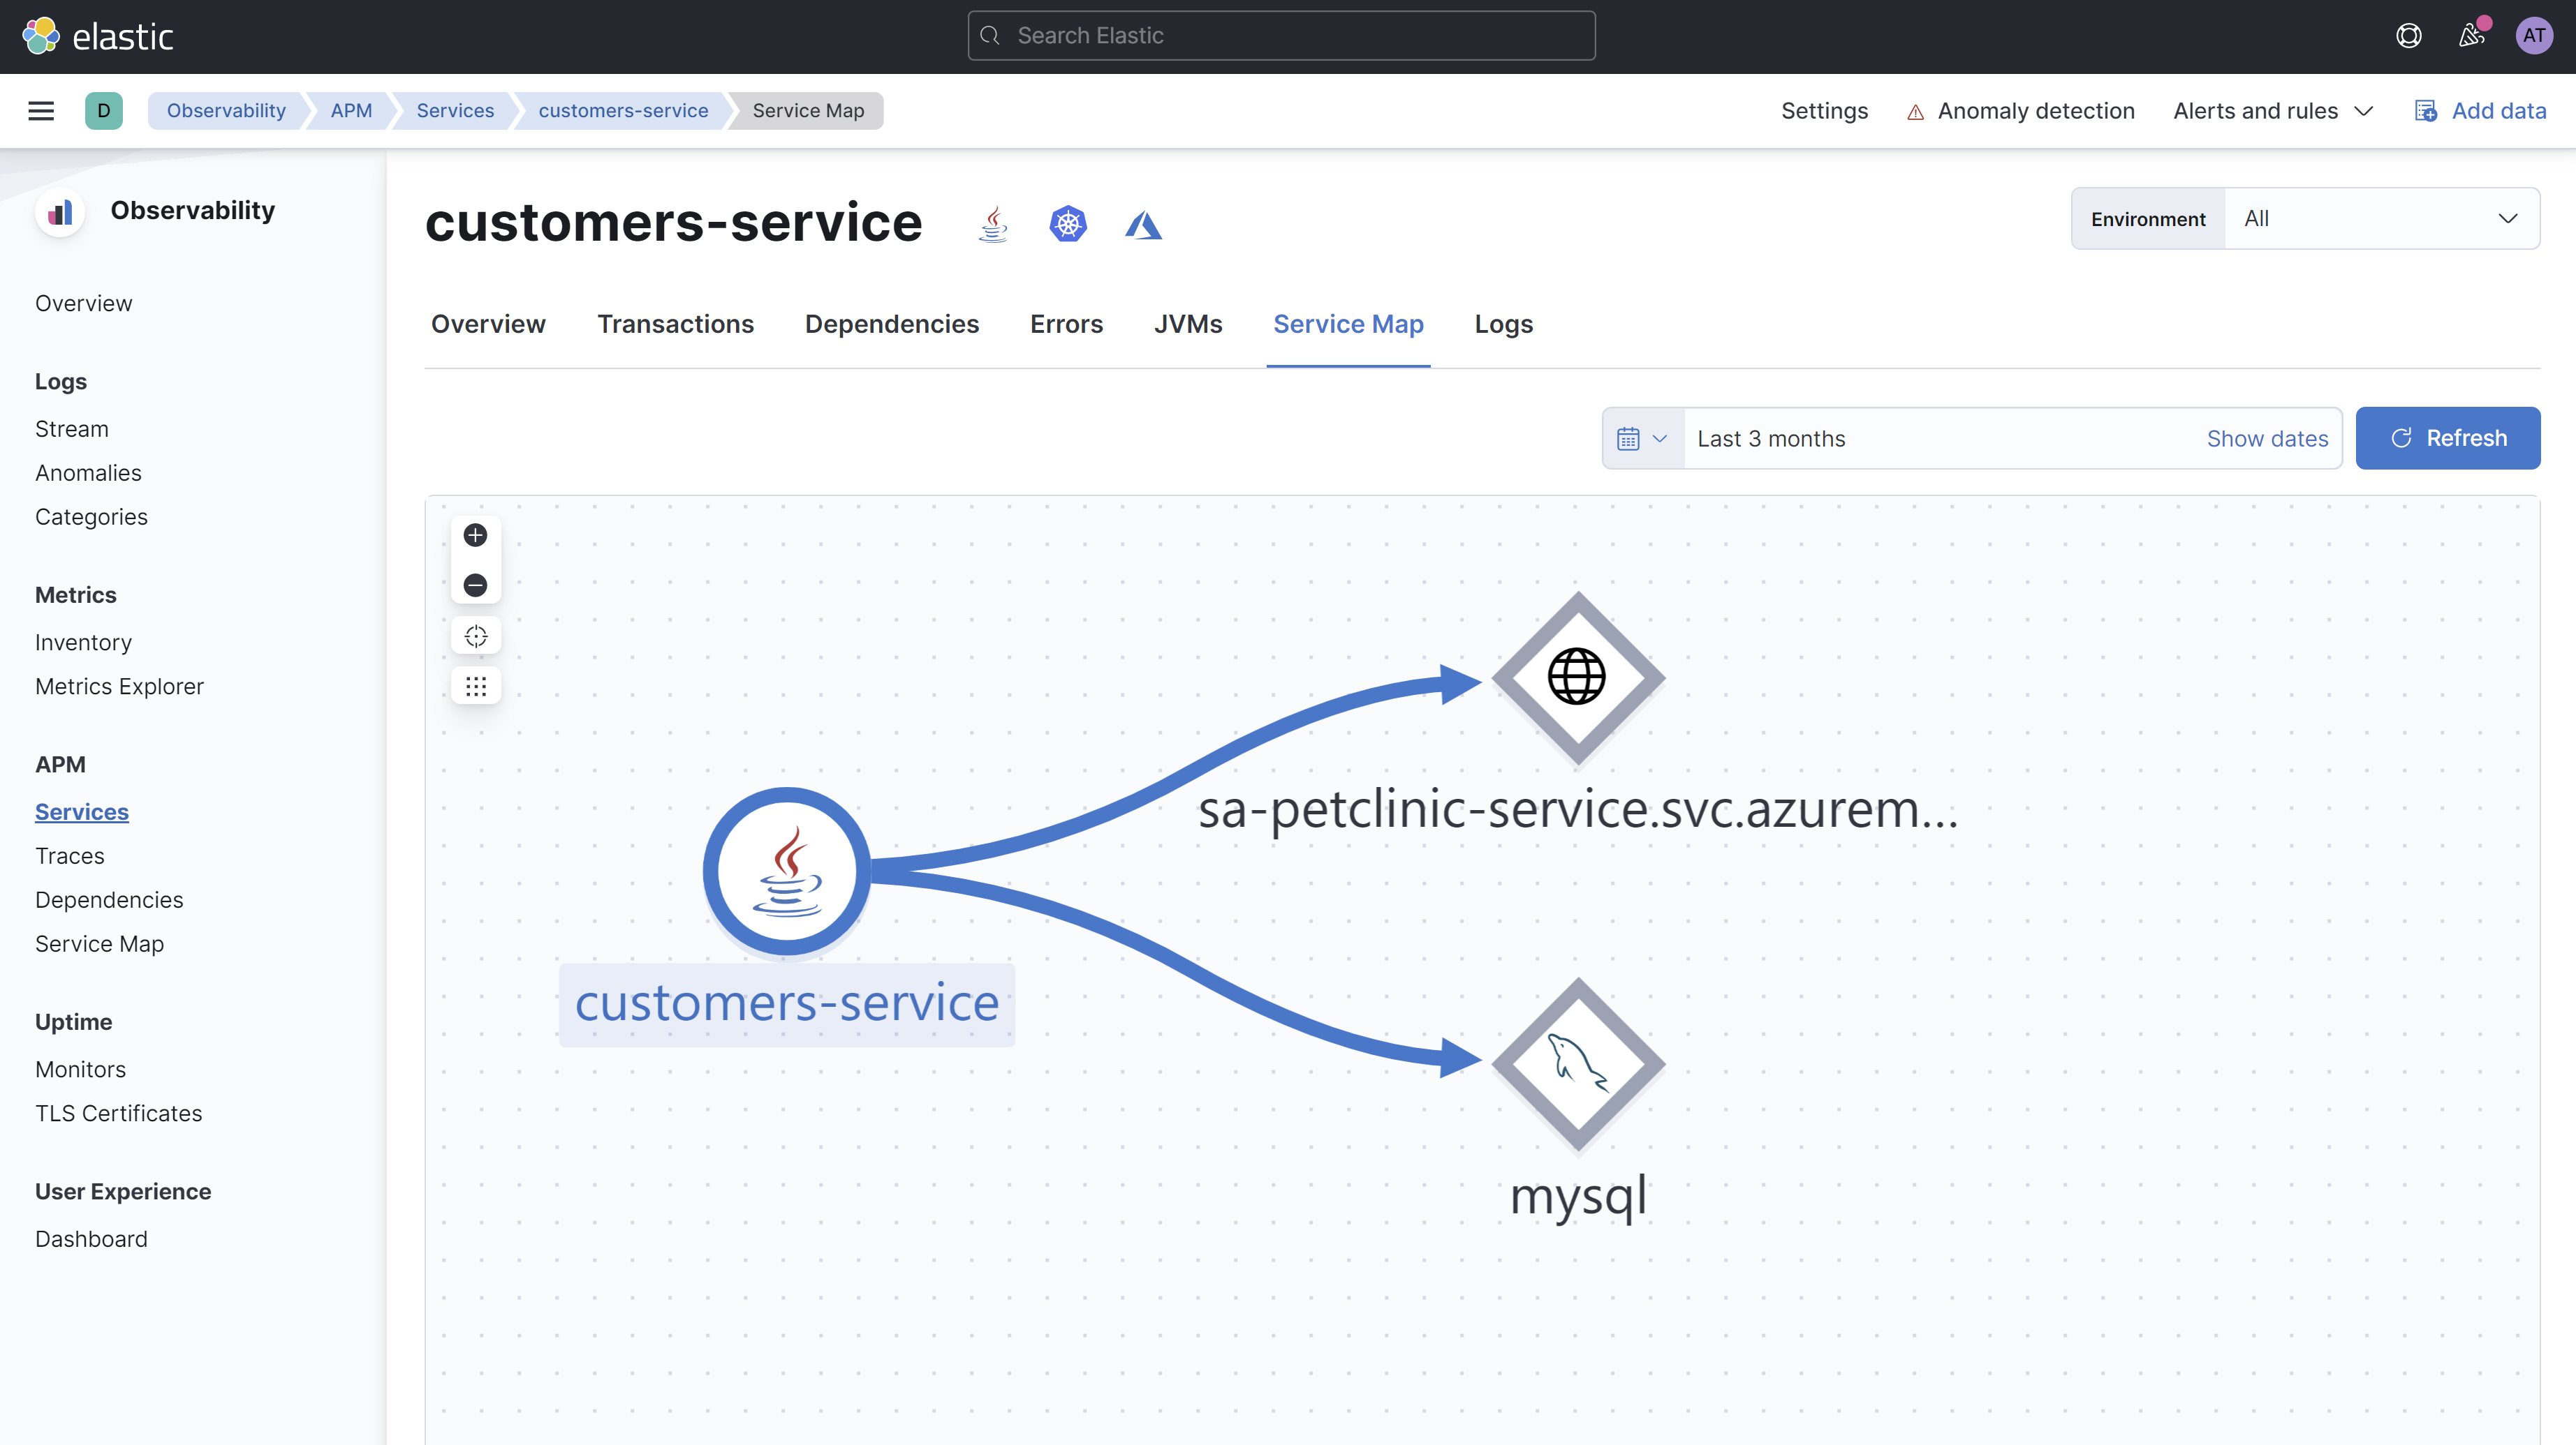The image size is (2576, 1445).
Task: Toggle the hamburger navigation menu
Action: click(x=41, y=111)
